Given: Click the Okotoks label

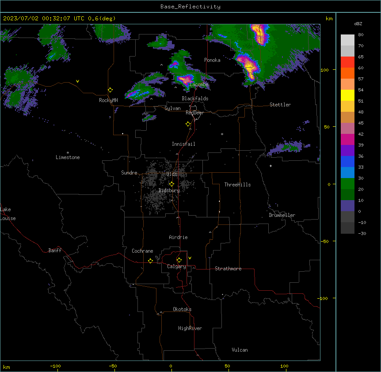Looking at the screenshot, I should click(x=182, y=309).
